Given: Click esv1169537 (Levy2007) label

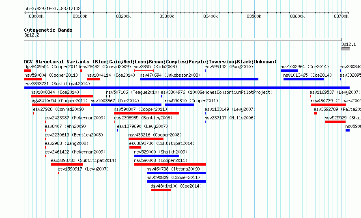Looking at the screenshot, I should click(335, 93).
